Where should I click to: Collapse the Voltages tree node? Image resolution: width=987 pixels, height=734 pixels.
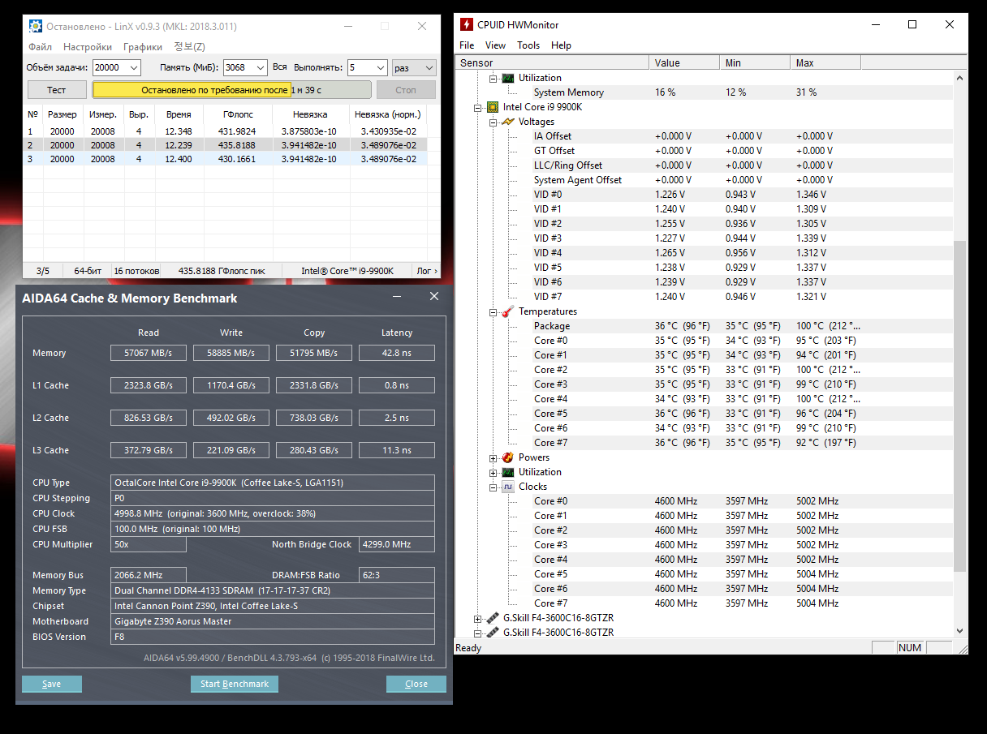pos(493,122)
